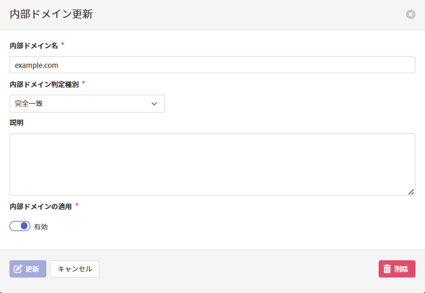Click the pencil icon on the 更新 button
This screenshot has width=425, height=293.
(18, 269)
